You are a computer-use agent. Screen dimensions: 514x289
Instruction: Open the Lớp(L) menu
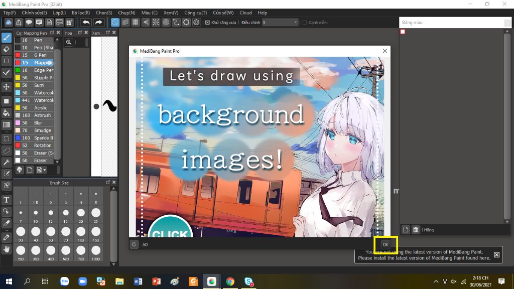tap(59, 13)
